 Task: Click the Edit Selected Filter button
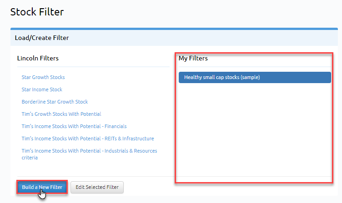[x=97, y=187]
